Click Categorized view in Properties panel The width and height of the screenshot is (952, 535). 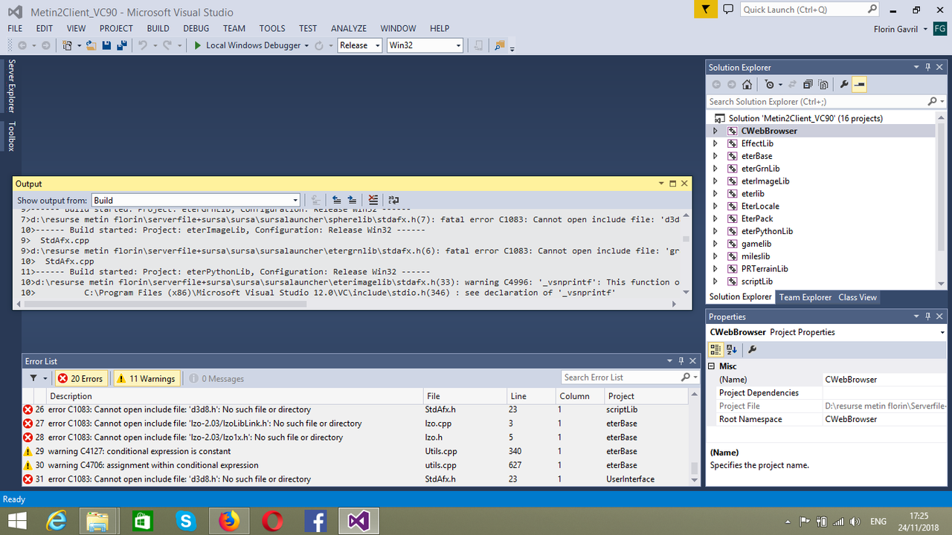715,349
